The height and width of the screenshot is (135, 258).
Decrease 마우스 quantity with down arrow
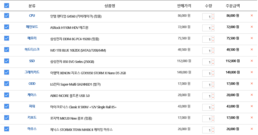click(213, 131)
